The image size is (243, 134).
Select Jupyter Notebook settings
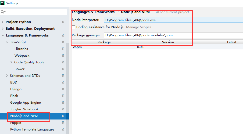(x=24, y=109)
